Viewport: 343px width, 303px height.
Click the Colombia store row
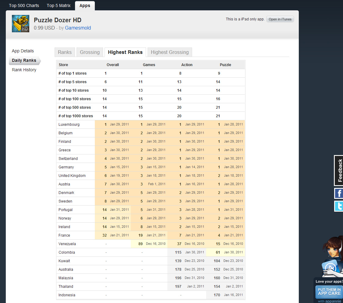click(x=151, y=252)
